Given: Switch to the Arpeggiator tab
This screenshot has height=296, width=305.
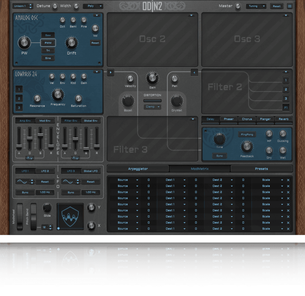Looking at the screenshot, I should coord(138,169).
